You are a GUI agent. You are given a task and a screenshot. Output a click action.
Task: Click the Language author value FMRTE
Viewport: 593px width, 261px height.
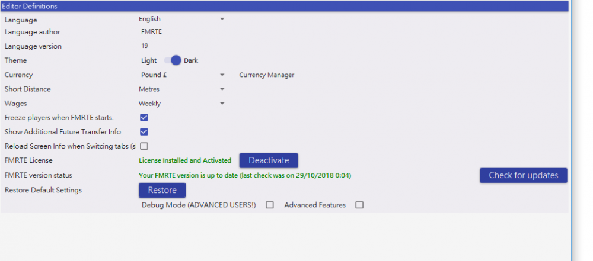click(151, 32)
